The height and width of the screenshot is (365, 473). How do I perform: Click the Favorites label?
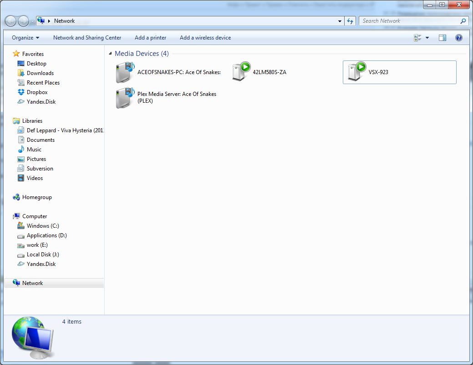(33, 54)
